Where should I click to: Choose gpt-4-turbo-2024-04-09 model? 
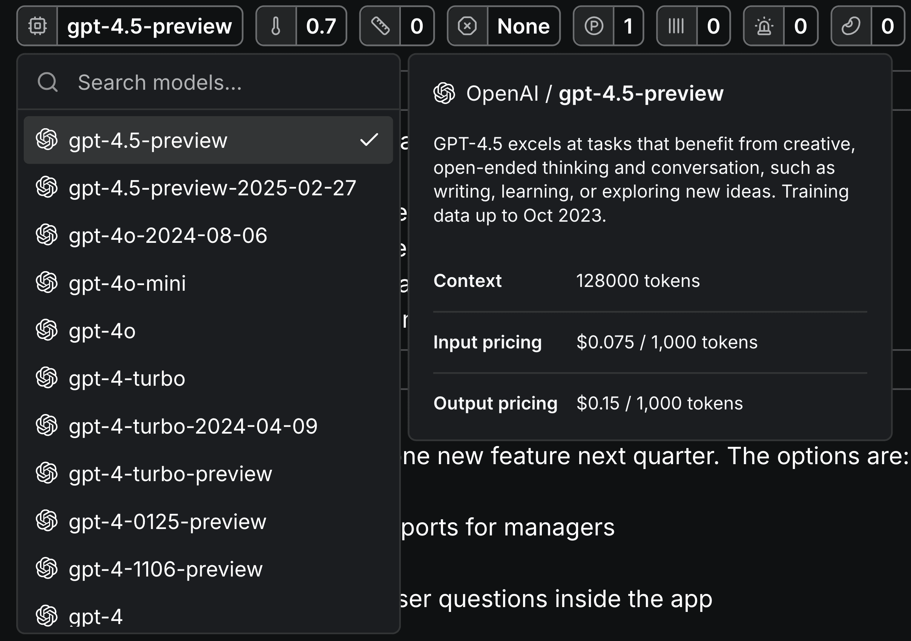click(x=208, y=426)
